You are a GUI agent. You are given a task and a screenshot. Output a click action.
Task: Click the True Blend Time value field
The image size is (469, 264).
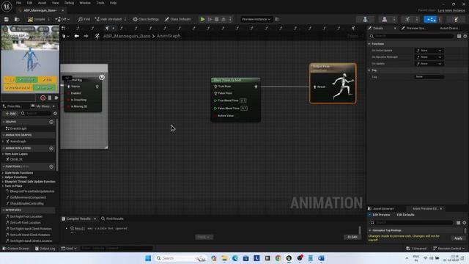243,100
